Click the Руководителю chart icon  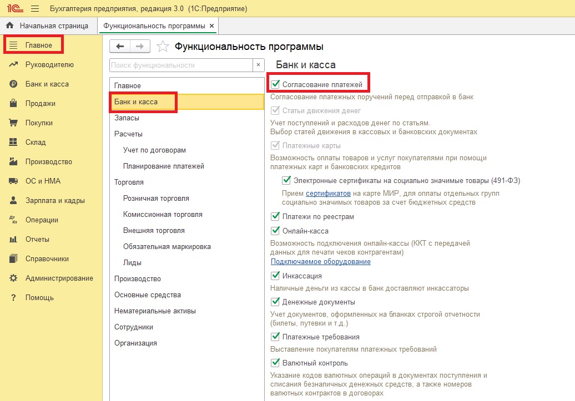(13, 64)
